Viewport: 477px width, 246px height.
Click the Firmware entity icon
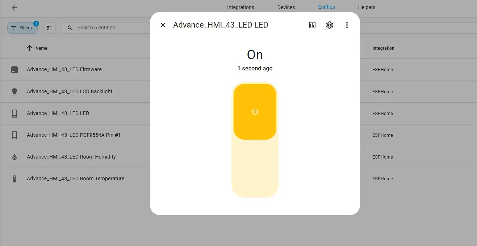tap(14, 70)
